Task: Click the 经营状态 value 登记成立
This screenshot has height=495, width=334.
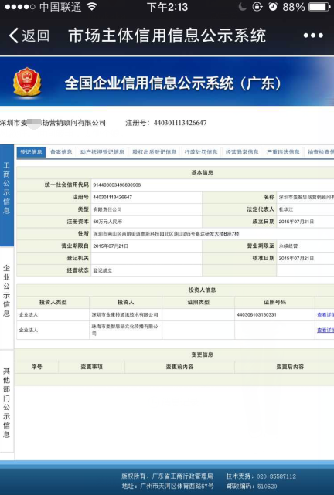Action: (102, 270)
